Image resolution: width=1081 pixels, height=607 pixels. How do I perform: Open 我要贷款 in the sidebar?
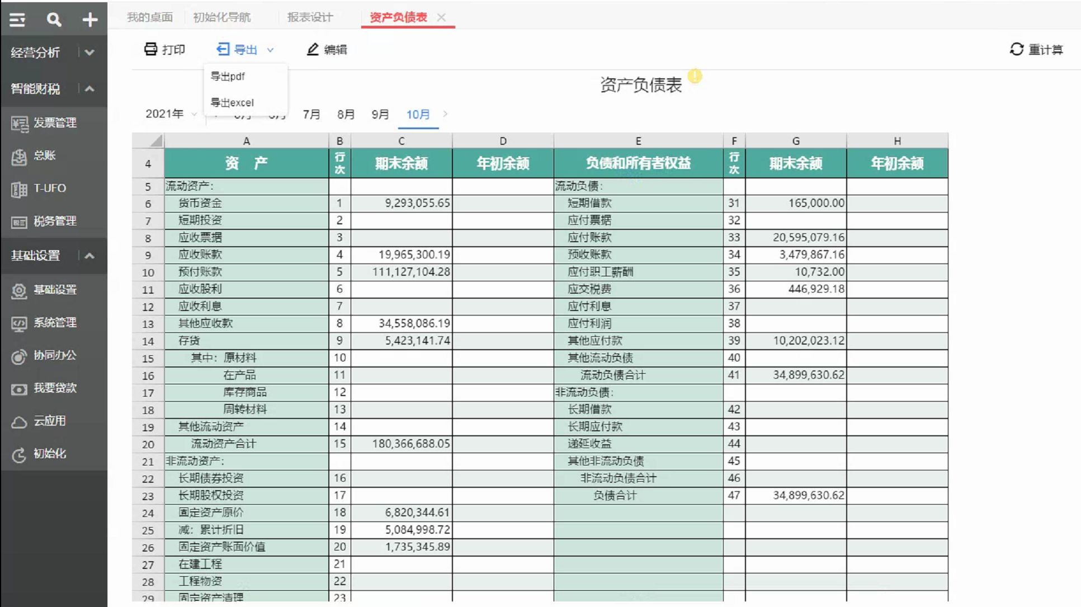(x=54, y=388)
